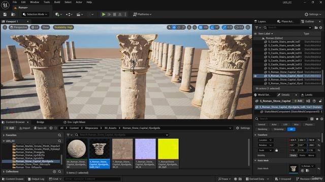Enable the All filter in Details
This screenshot has width=325, height=182.
click(291, 129)
